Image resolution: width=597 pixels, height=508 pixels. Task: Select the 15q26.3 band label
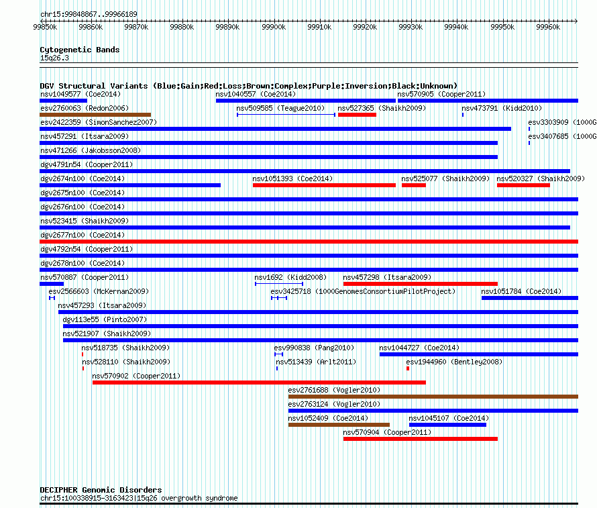pos(54,58)
